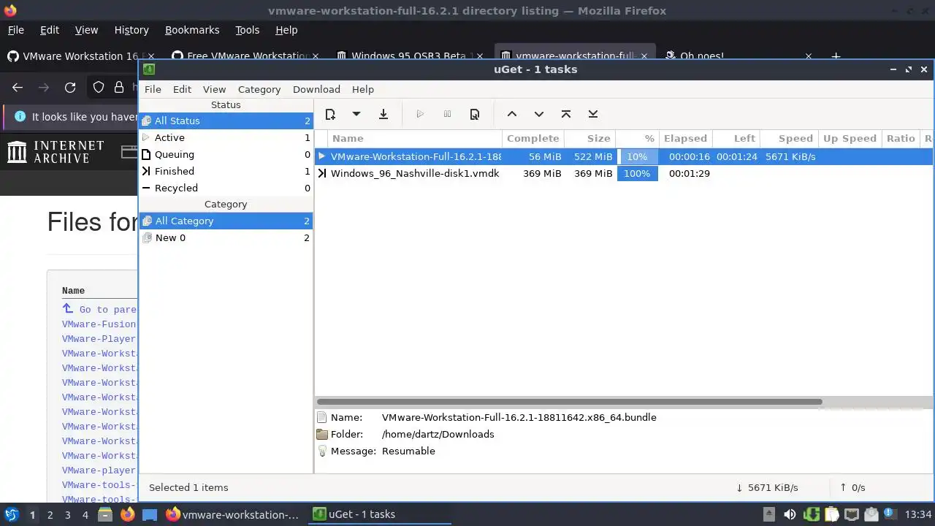Open uGet Category menu
The width and height of the screenshot is (935, 526).
[259, 89]
